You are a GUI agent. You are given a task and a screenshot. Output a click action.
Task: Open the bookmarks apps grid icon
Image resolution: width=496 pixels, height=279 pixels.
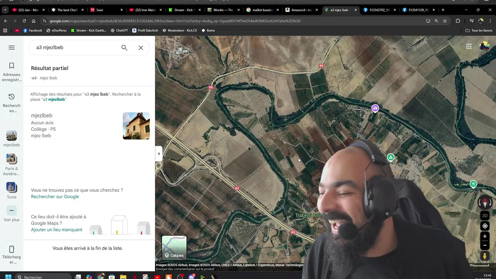pyautogui.click(x=5, y=30)
